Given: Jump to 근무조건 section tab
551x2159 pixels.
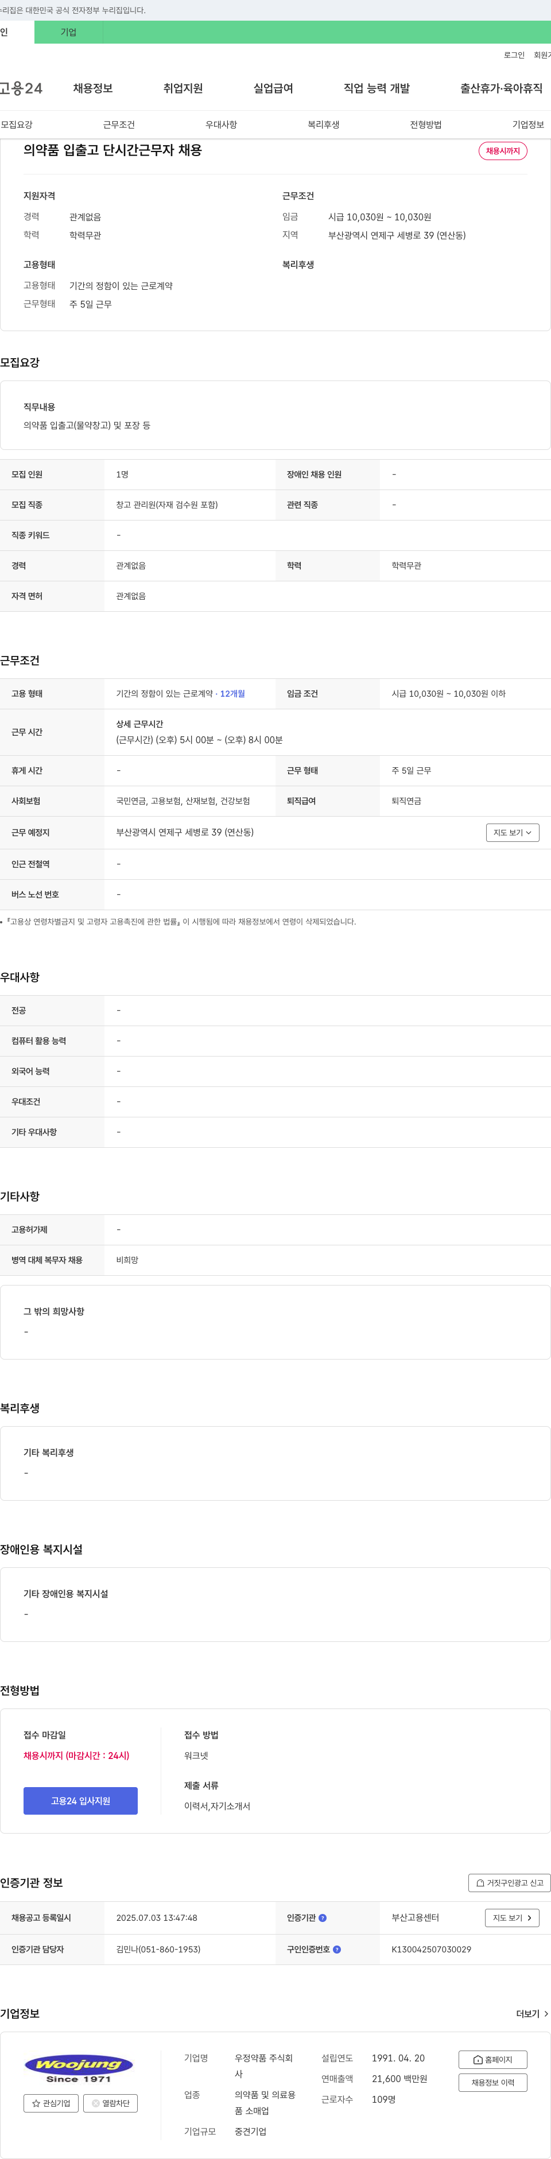Looking at the screenshot, I should point(119,125).
